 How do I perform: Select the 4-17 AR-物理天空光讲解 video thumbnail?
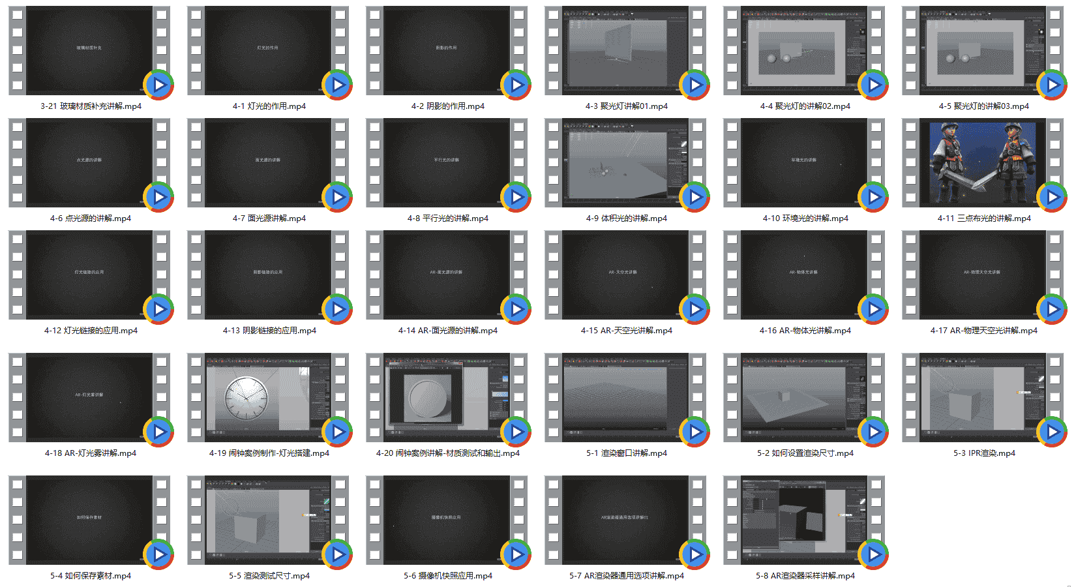point(983,275)
